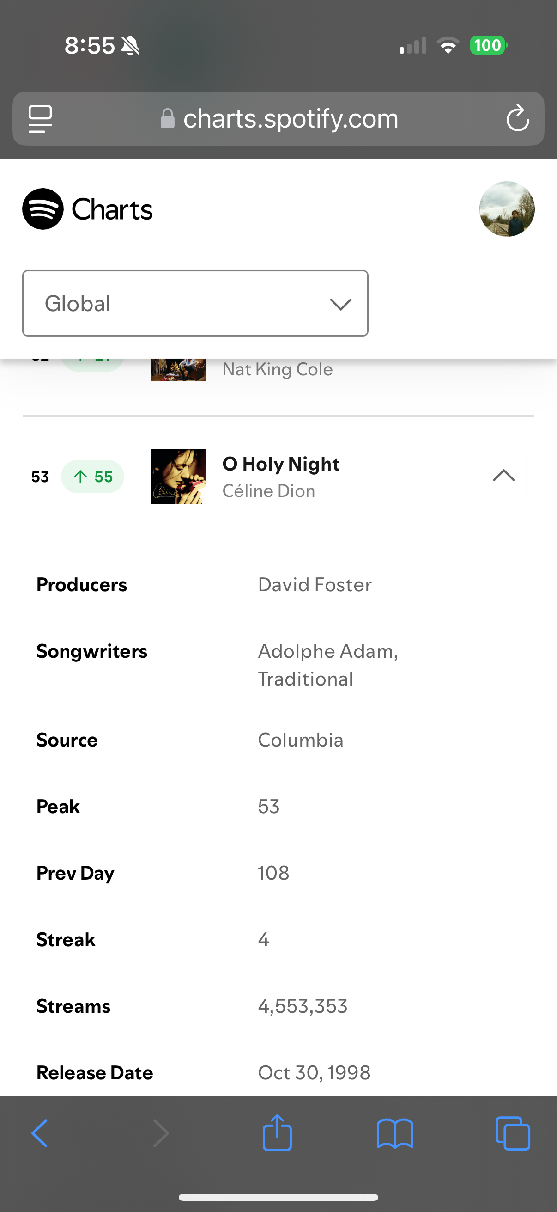Tap the green up 55 rank badge
This screenshot has height=1212, width=557.
[x=92, y=477]
